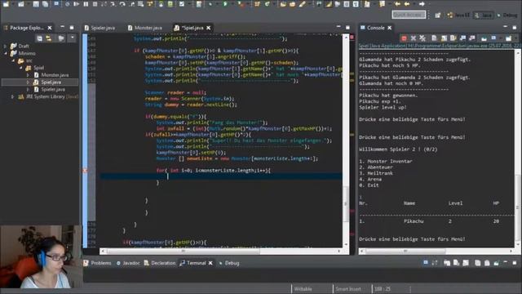Click the Save icon in main toolbar
Viewport: 522px width, 294px height.
point(36,4)
